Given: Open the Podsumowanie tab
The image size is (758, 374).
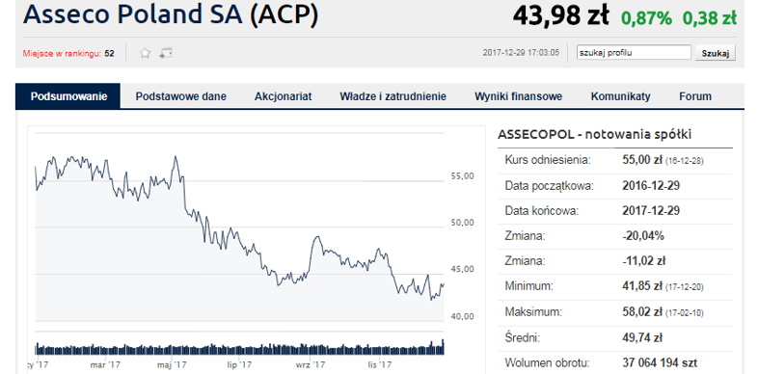Looking at the screenshot, I should [x=68, y=96].
